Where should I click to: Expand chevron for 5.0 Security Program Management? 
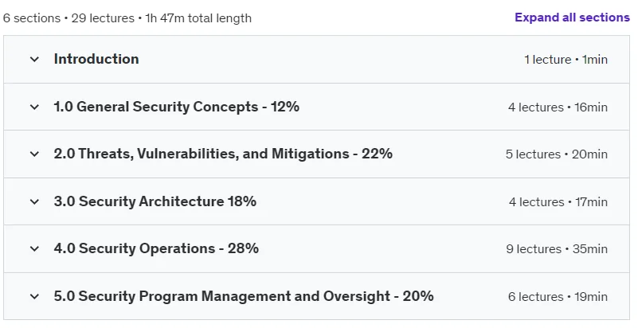coord(34,296)
